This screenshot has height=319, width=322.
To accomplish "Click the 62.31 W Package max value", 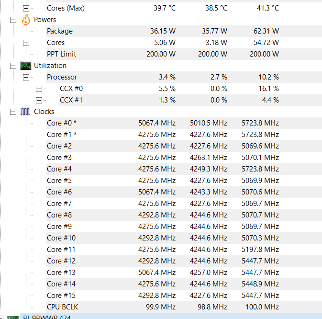I will click(x=266, y=31).
